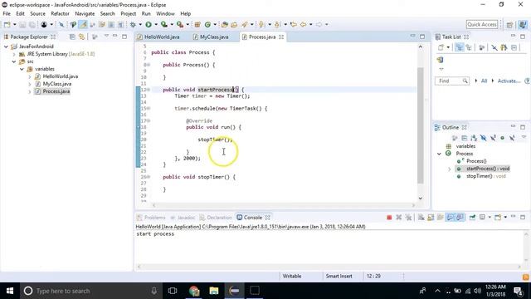Screen dimensions: 531x299
Task: Toggle Hide Static Members in Outline toolbar
Action: (x=493, y=138)
